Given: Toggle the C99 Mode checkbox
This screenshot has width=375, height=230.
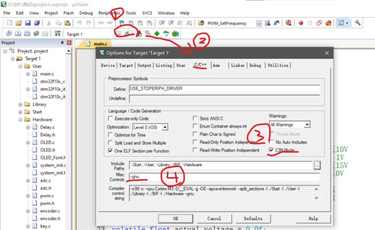Looking at the screenshot, I should pos(271,150).
